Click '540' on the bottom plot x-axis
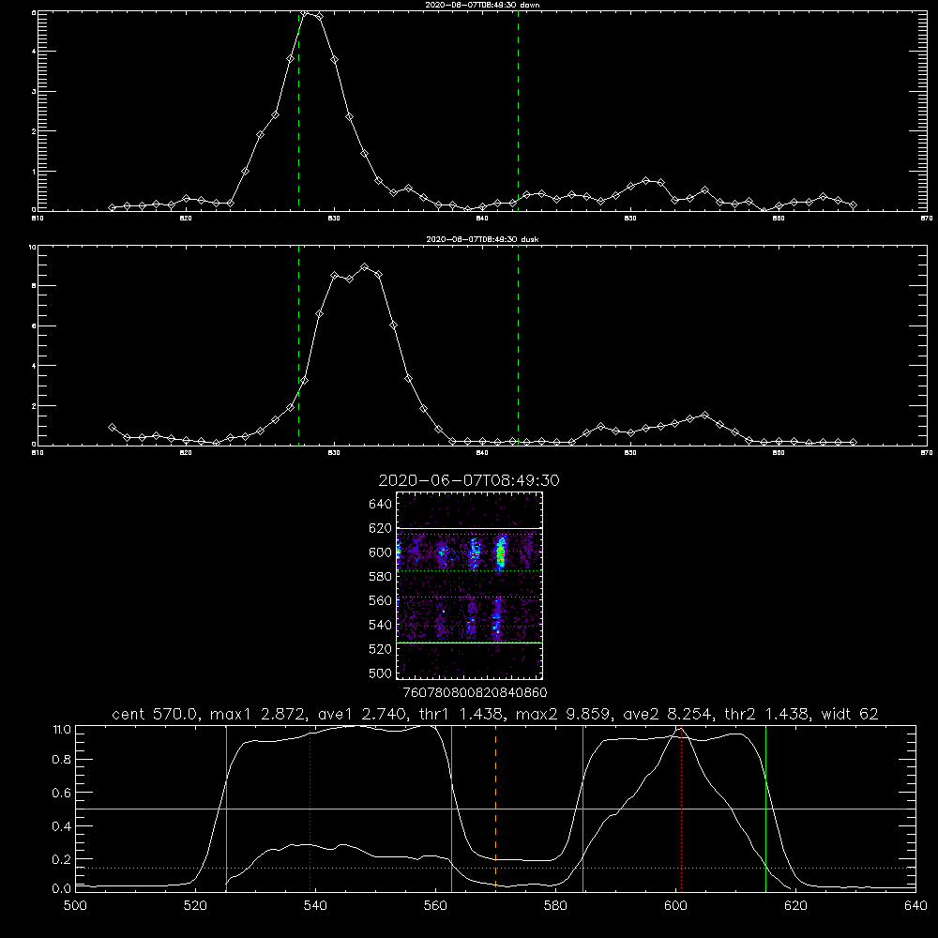938x938 pixels. (315, 906)
